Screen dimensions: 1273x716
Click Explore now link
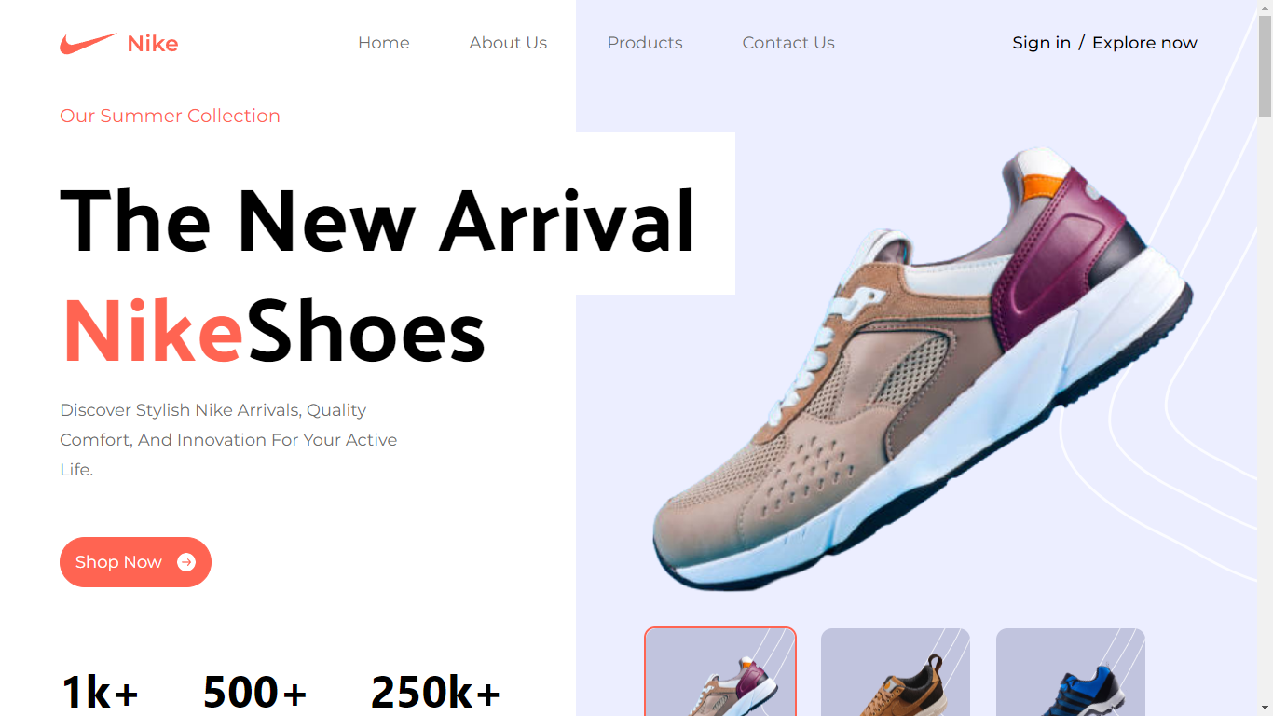pos(1144,43)
